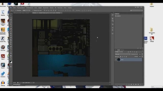Open fill slider arrow

click(x=142, y=57)
